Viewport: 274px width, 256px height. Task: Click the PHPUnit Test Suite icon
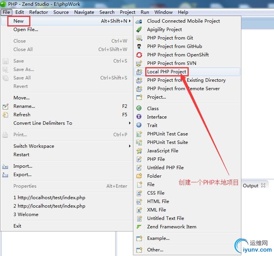tap(139, 142)
